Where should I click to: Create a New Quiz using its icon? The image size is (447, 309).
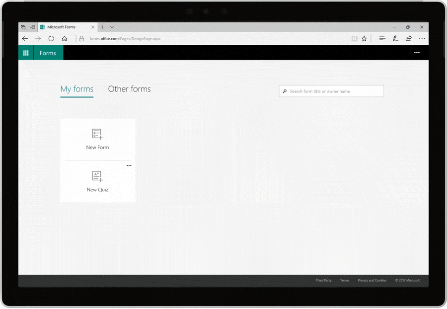97,176
